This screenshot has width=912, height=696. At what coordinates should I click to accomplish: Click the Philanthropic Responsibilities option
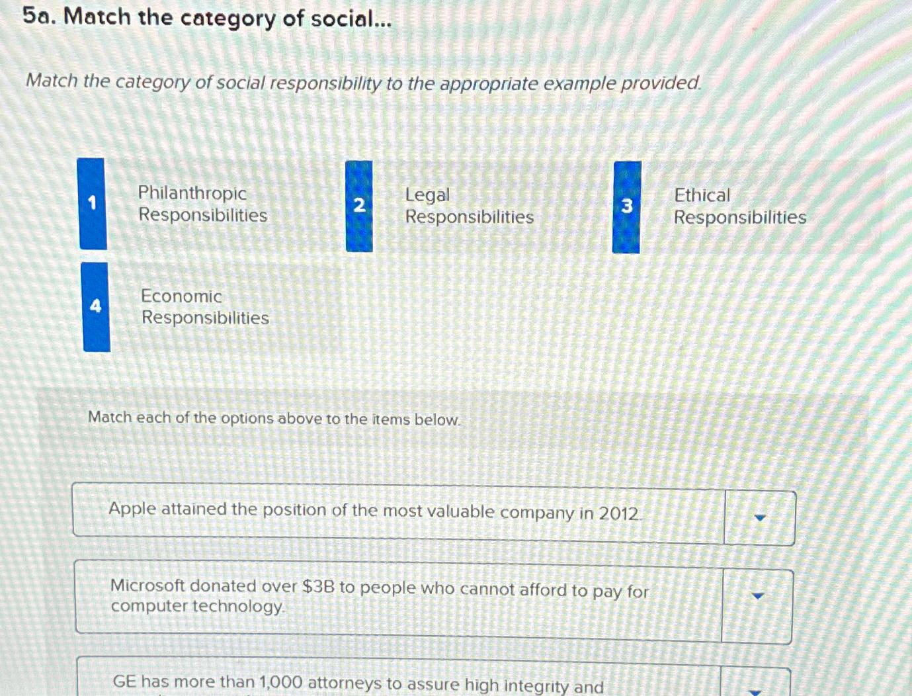[202, 205]
